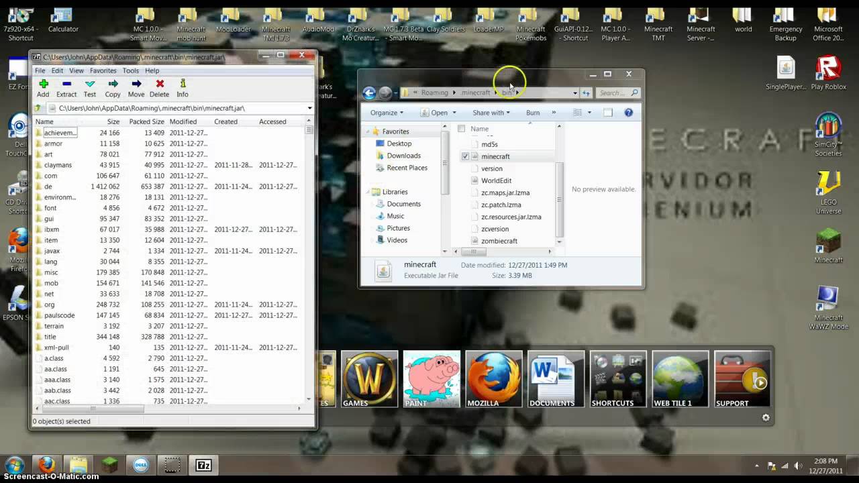The image size is (859, 483).
Task: Click the Explorer back arrow button
Action: click(x=369, y=93)
